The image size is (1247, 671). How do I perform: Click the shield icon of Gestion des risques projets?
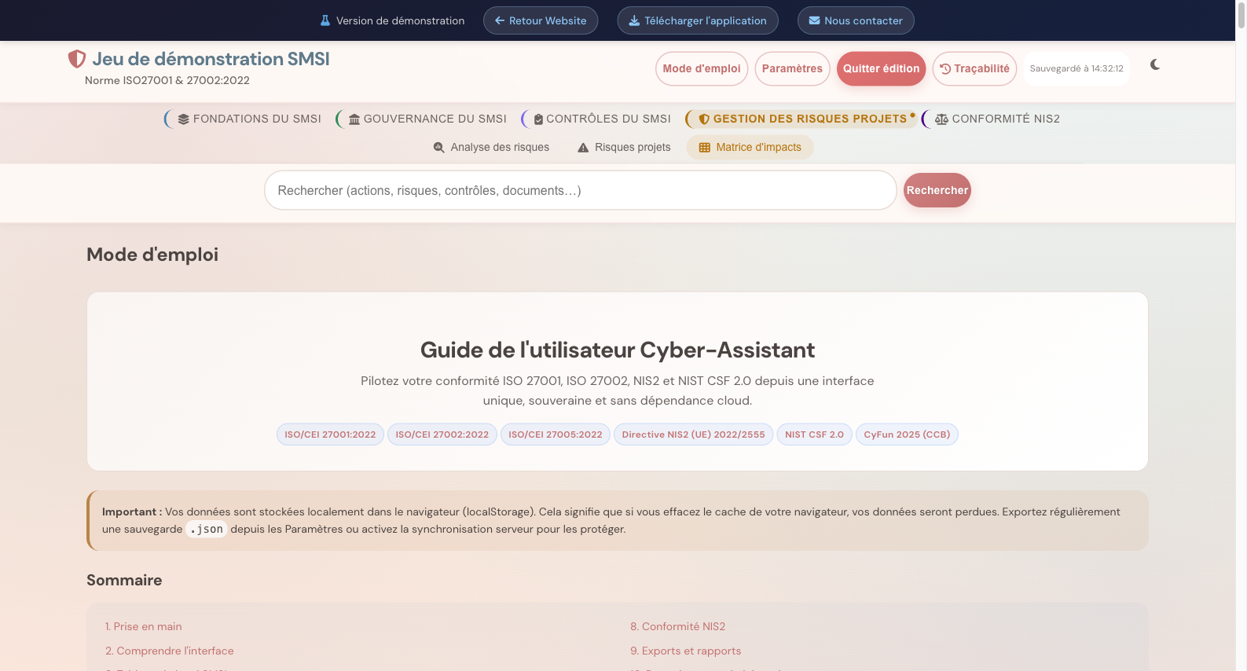point(704,119)
